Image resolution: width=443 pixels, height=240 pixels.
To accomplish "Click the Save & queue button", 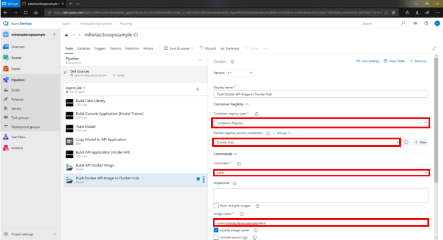I will coord(180,49).
